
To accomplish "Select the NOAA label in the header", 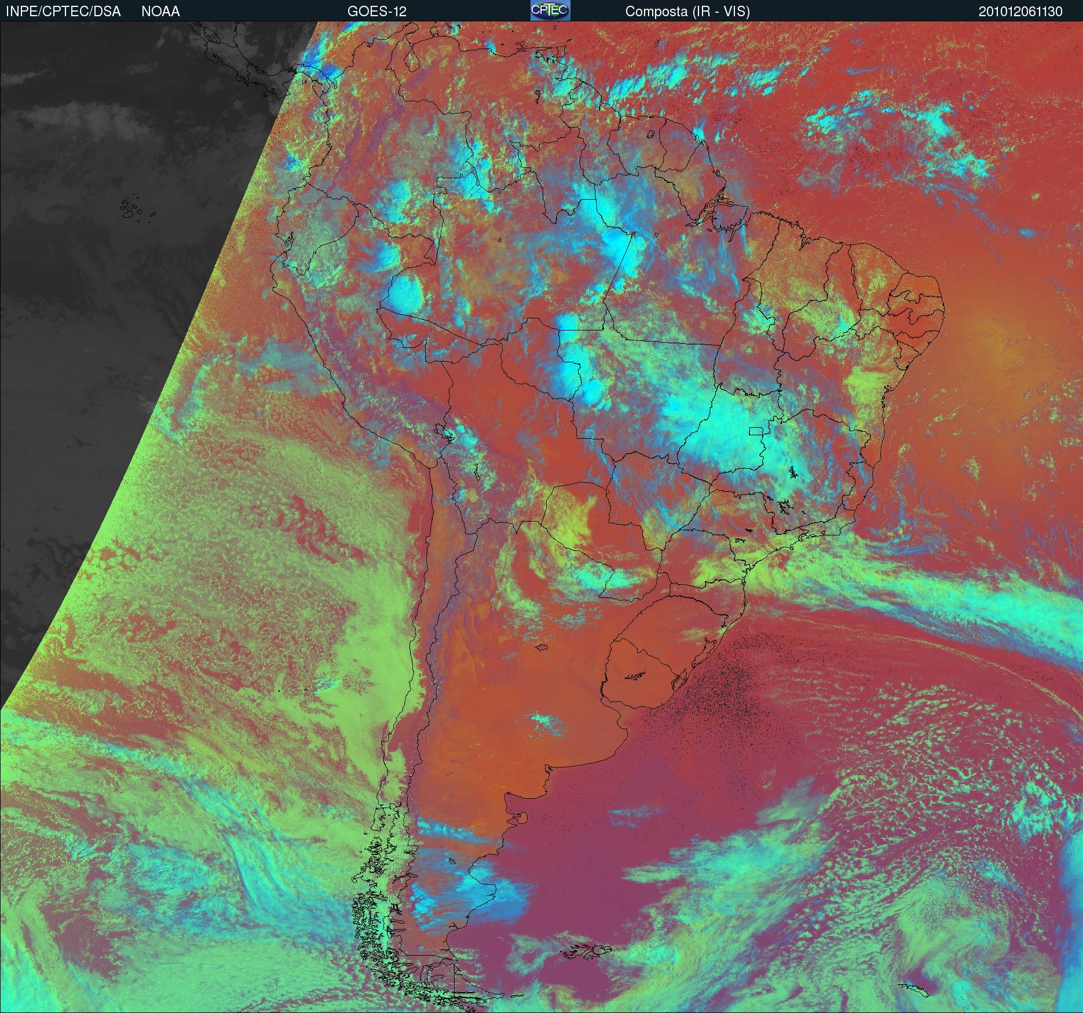I will point(160,12).
